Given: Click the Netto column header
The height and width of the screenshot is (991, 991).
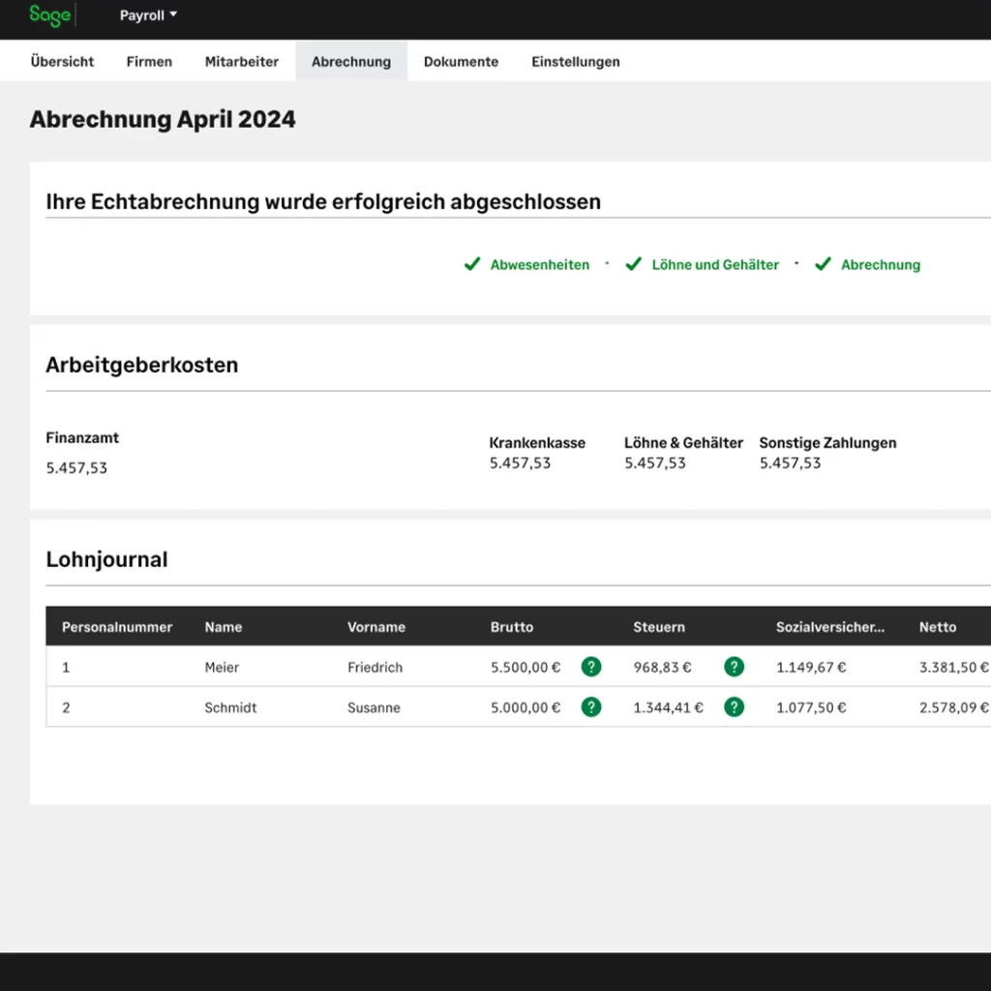Looking at the screenshot, I should (937, 627).
